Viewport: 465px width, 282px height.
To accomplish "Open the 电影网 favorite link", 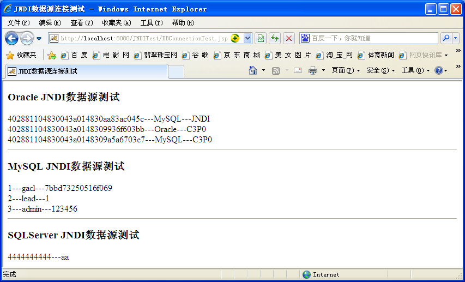I will point(111,55).
